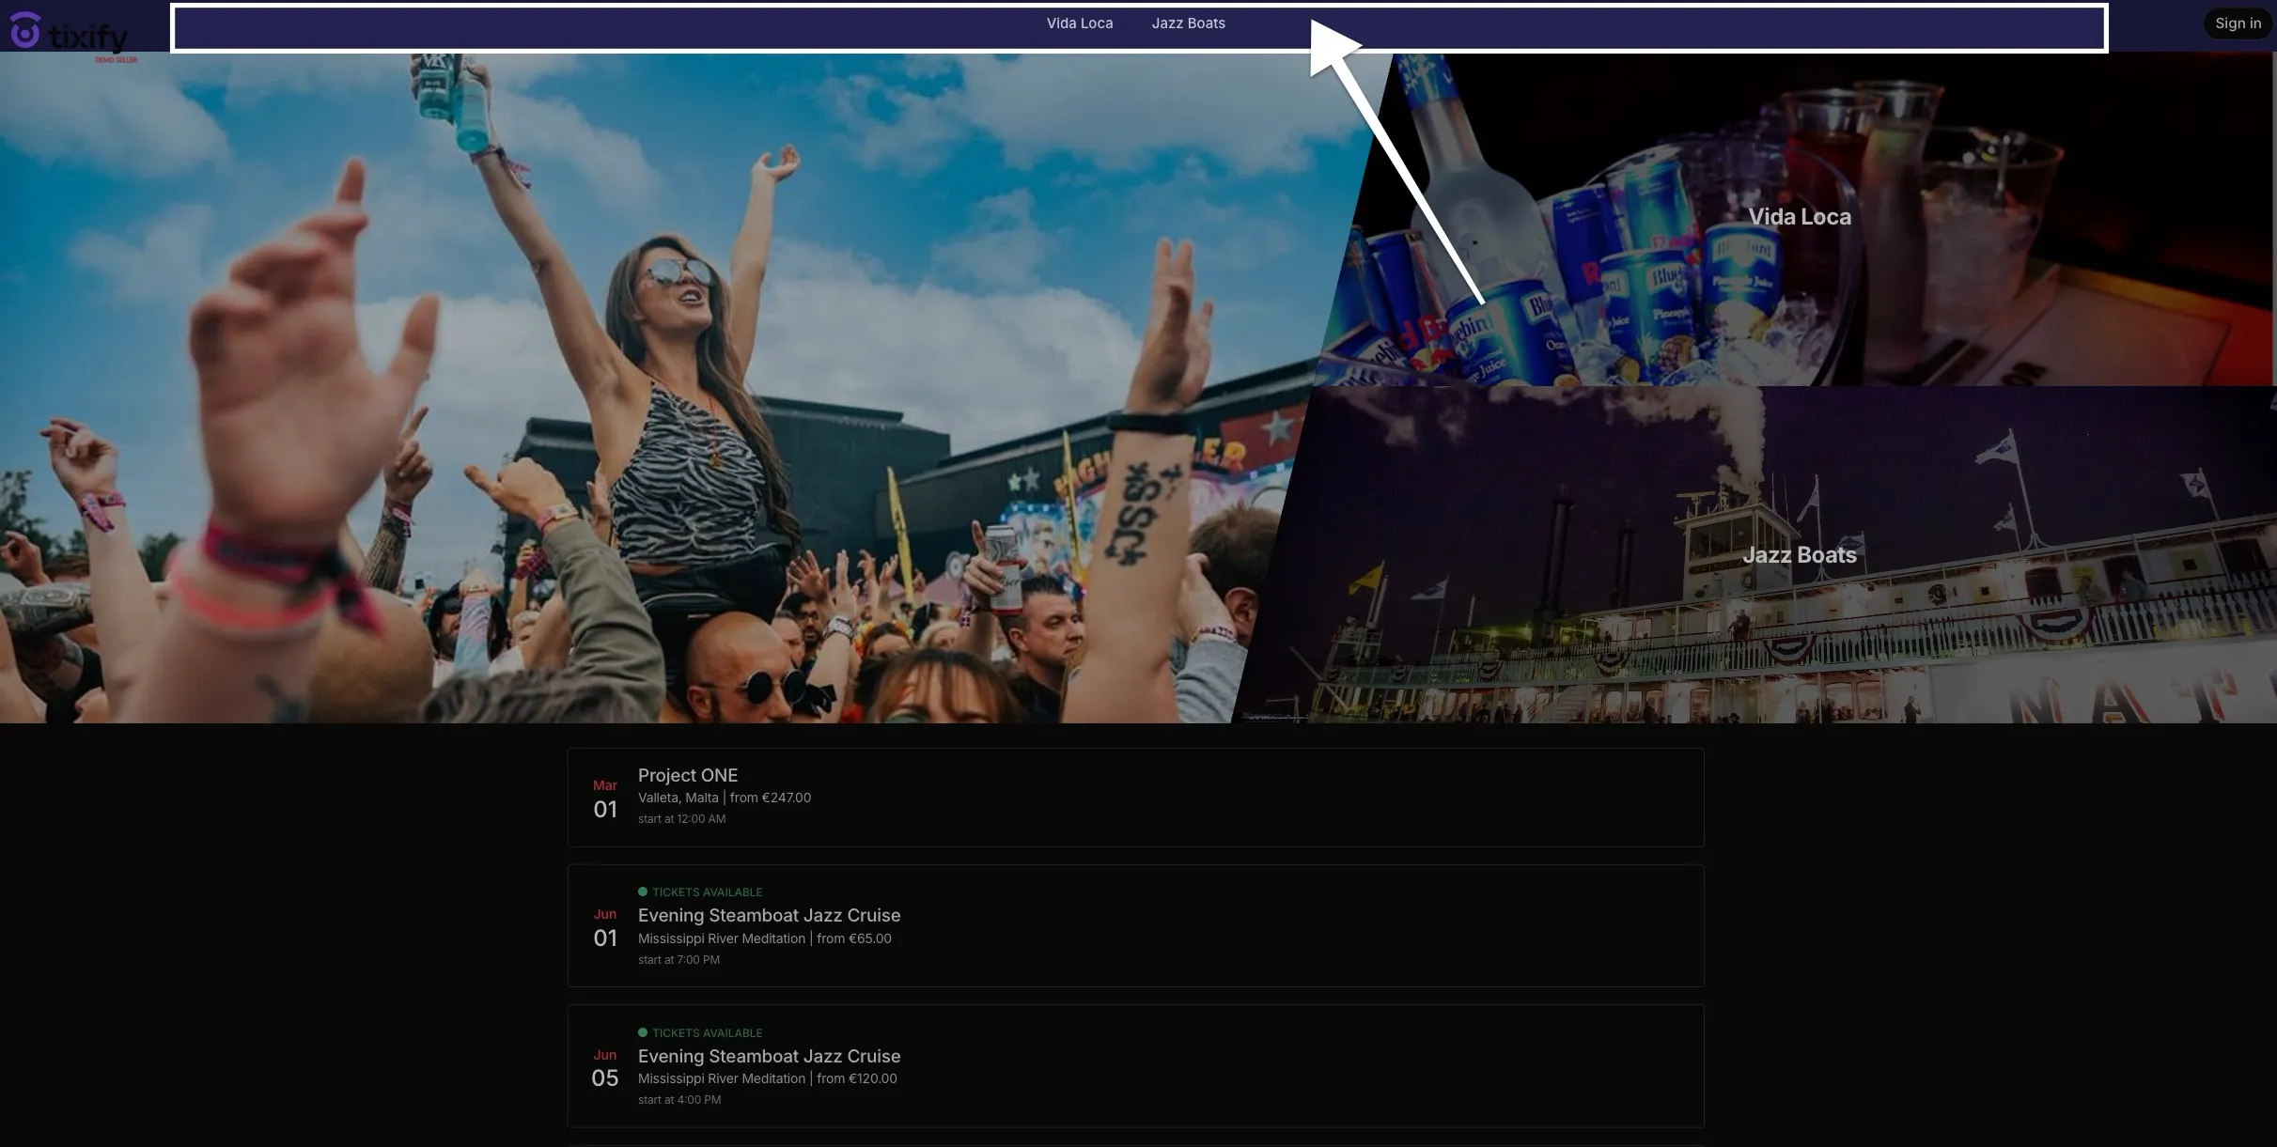Click "Mississippi River Meditation | from €65.00" text
The width and height of the screenshot is (2277, 1147).
click(x=764, y=938)
